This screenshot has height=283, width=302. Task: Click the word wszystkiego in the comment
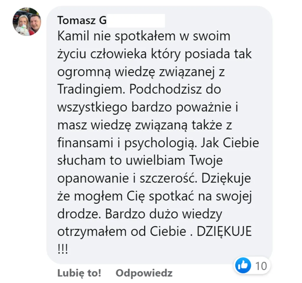pos(92,108)
